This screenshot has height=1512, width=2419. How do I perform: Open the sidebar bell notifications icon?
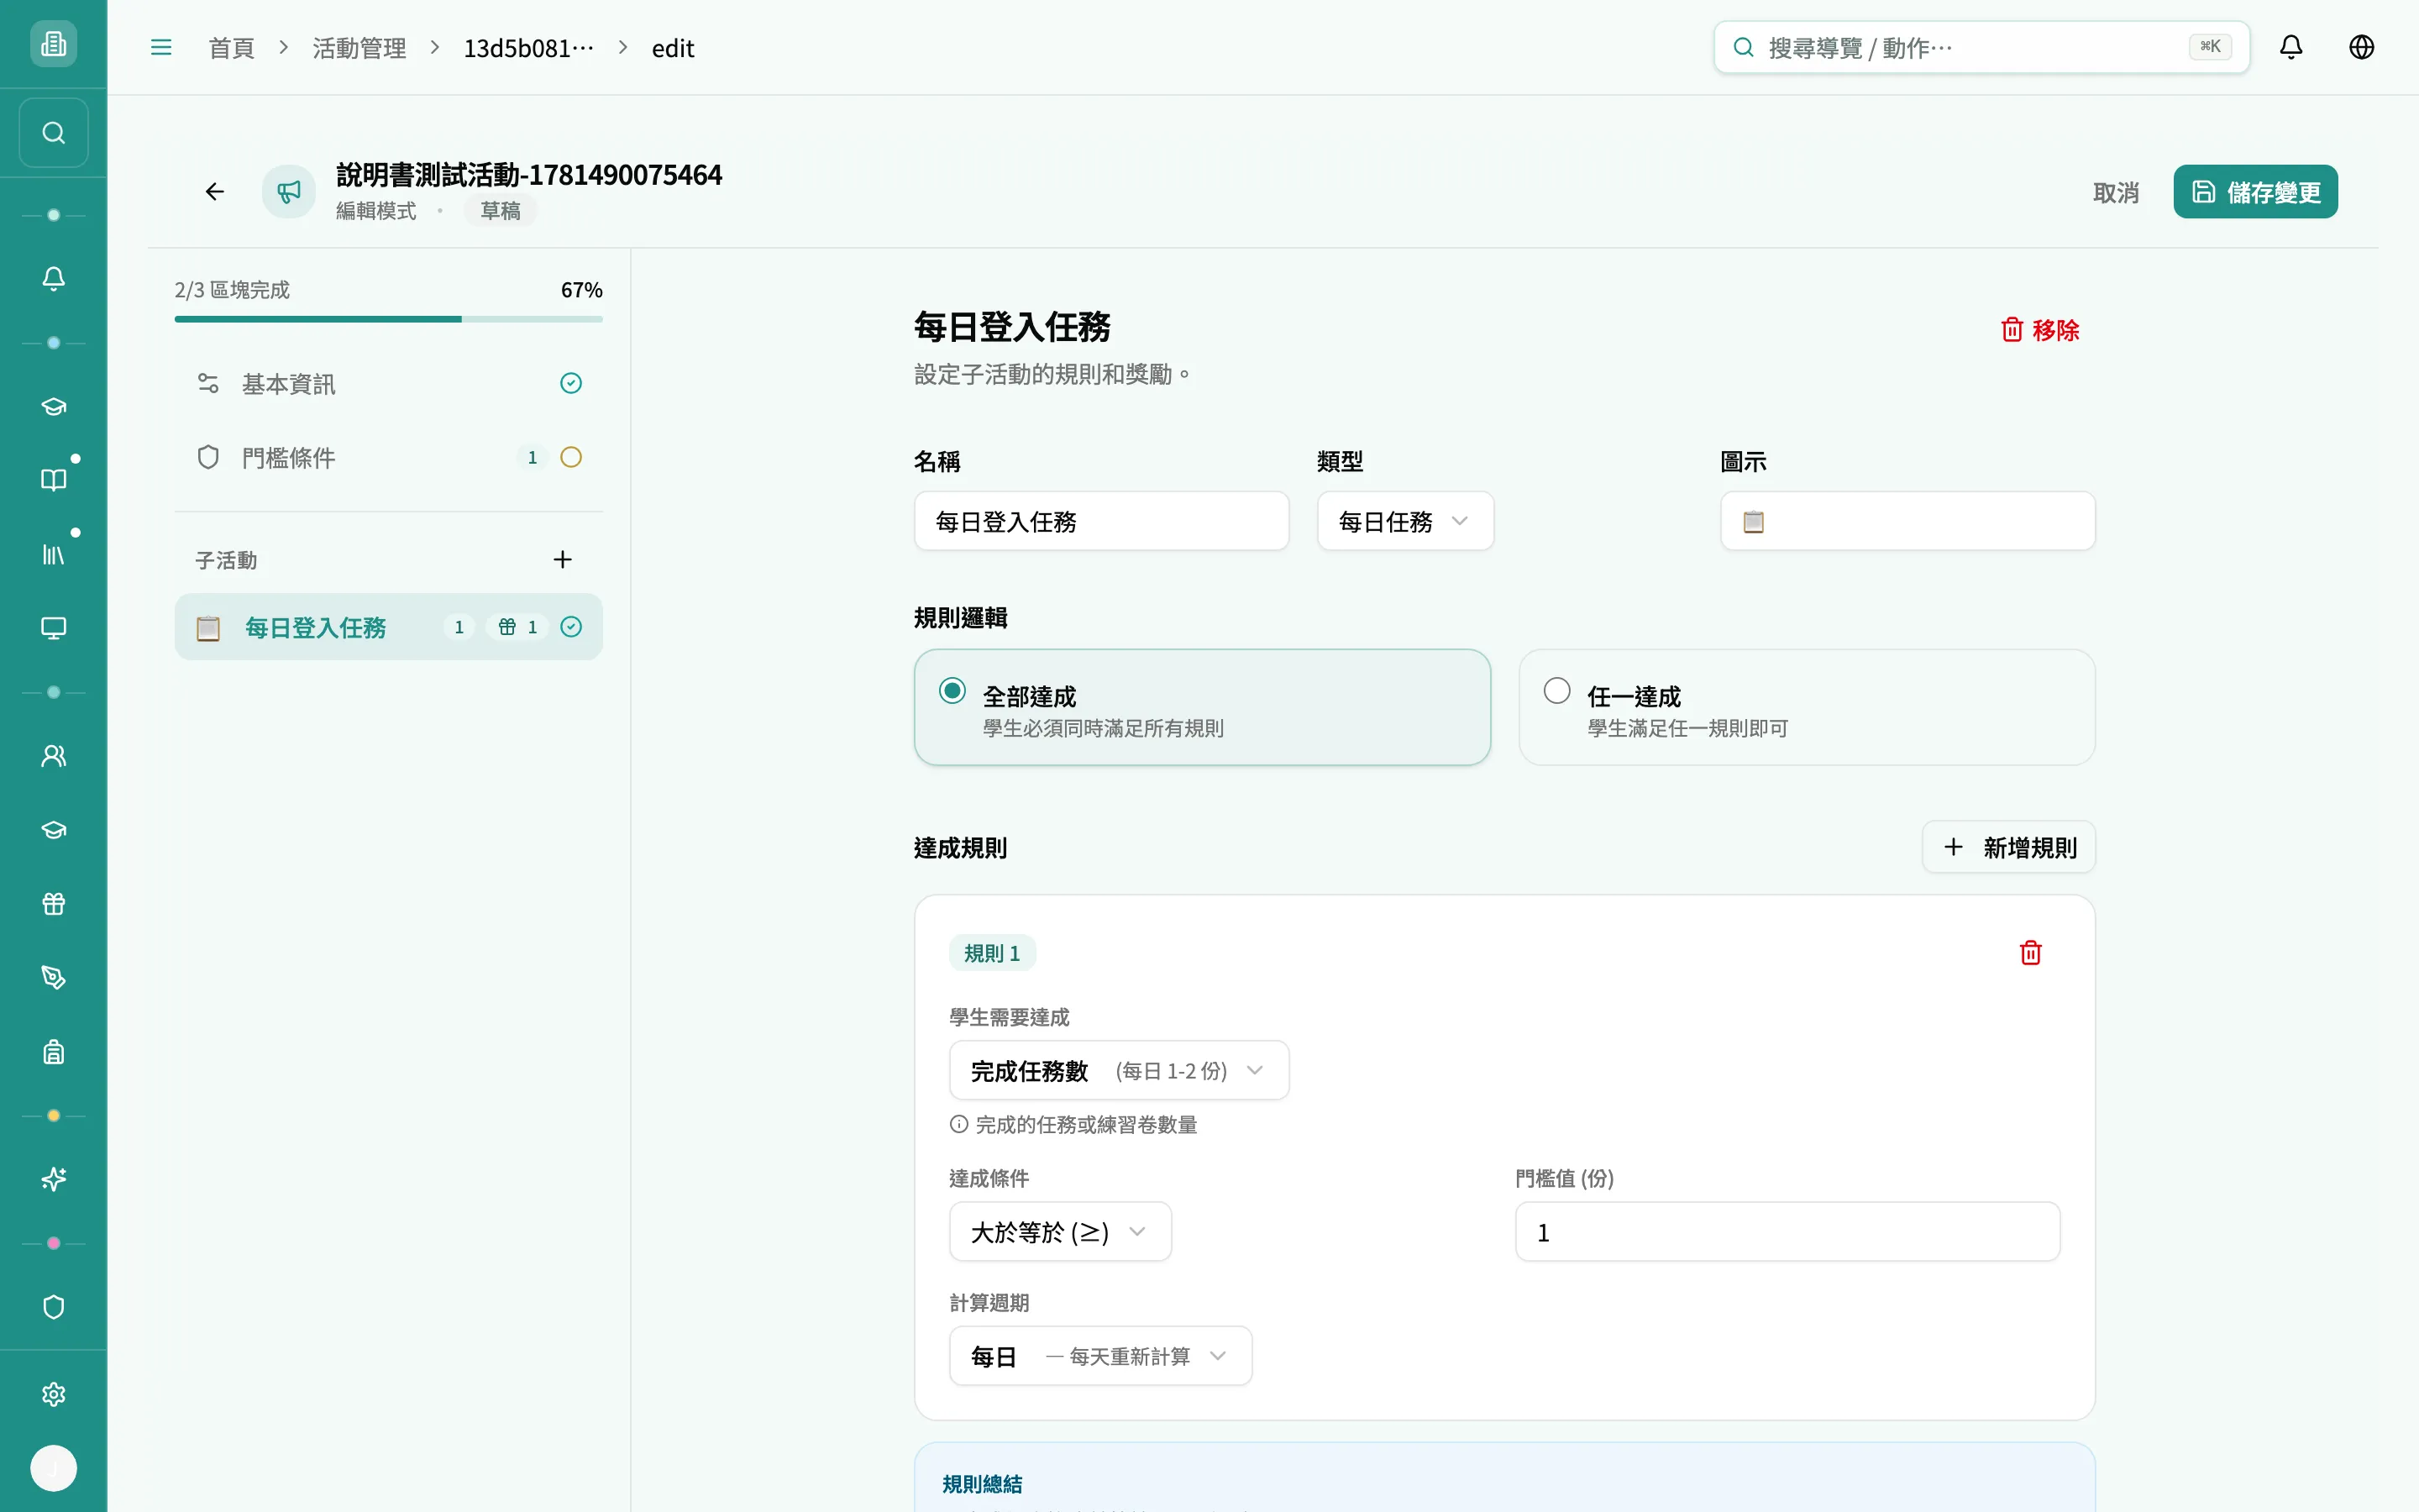53,278
